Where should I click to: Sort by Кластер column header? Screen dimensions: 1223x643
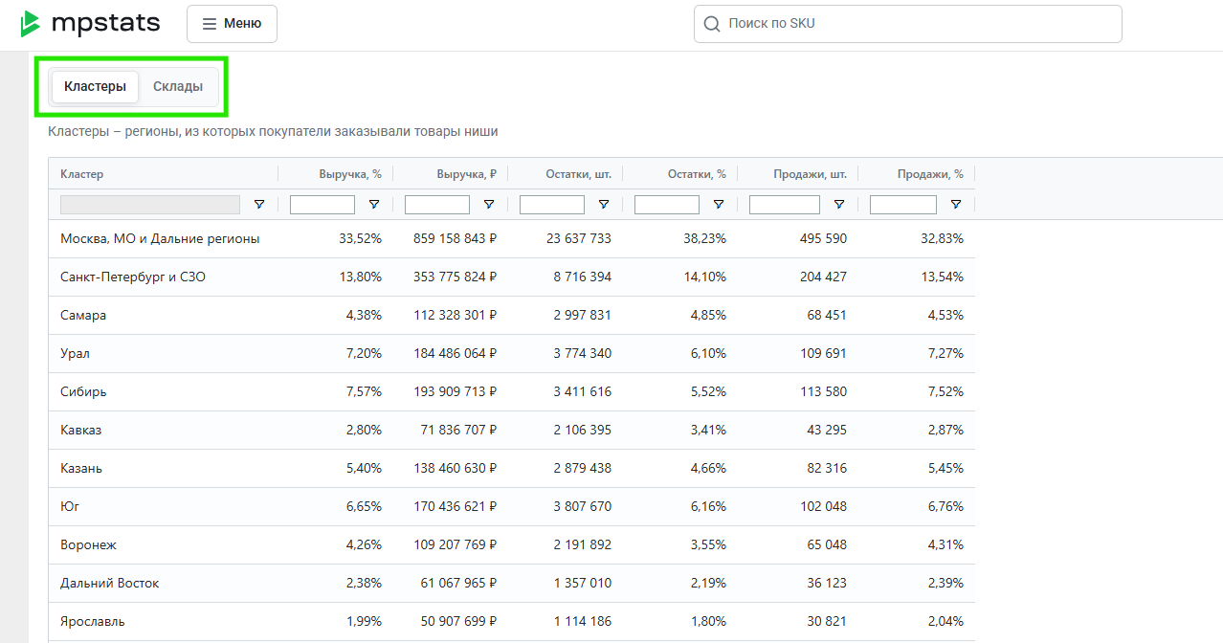pyautogui.click(x=82, y=174)
